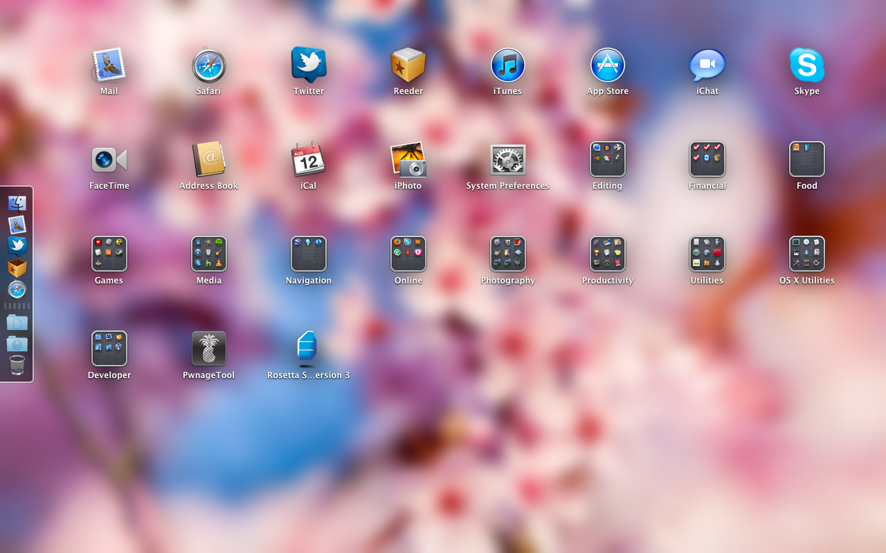Open the Media folder
This screenshot has height=553, width=886.
pos(209,254)
